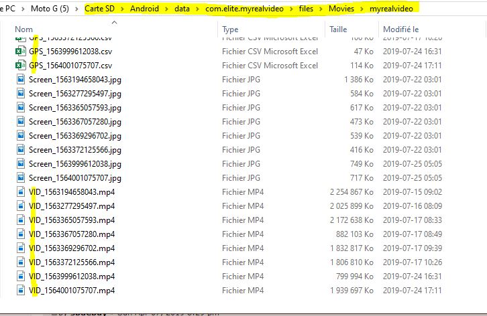Viewport: 487px width, 316px height.
Task: Expand the chevron after Carte SD in path
Action: [x=125, y=9]
